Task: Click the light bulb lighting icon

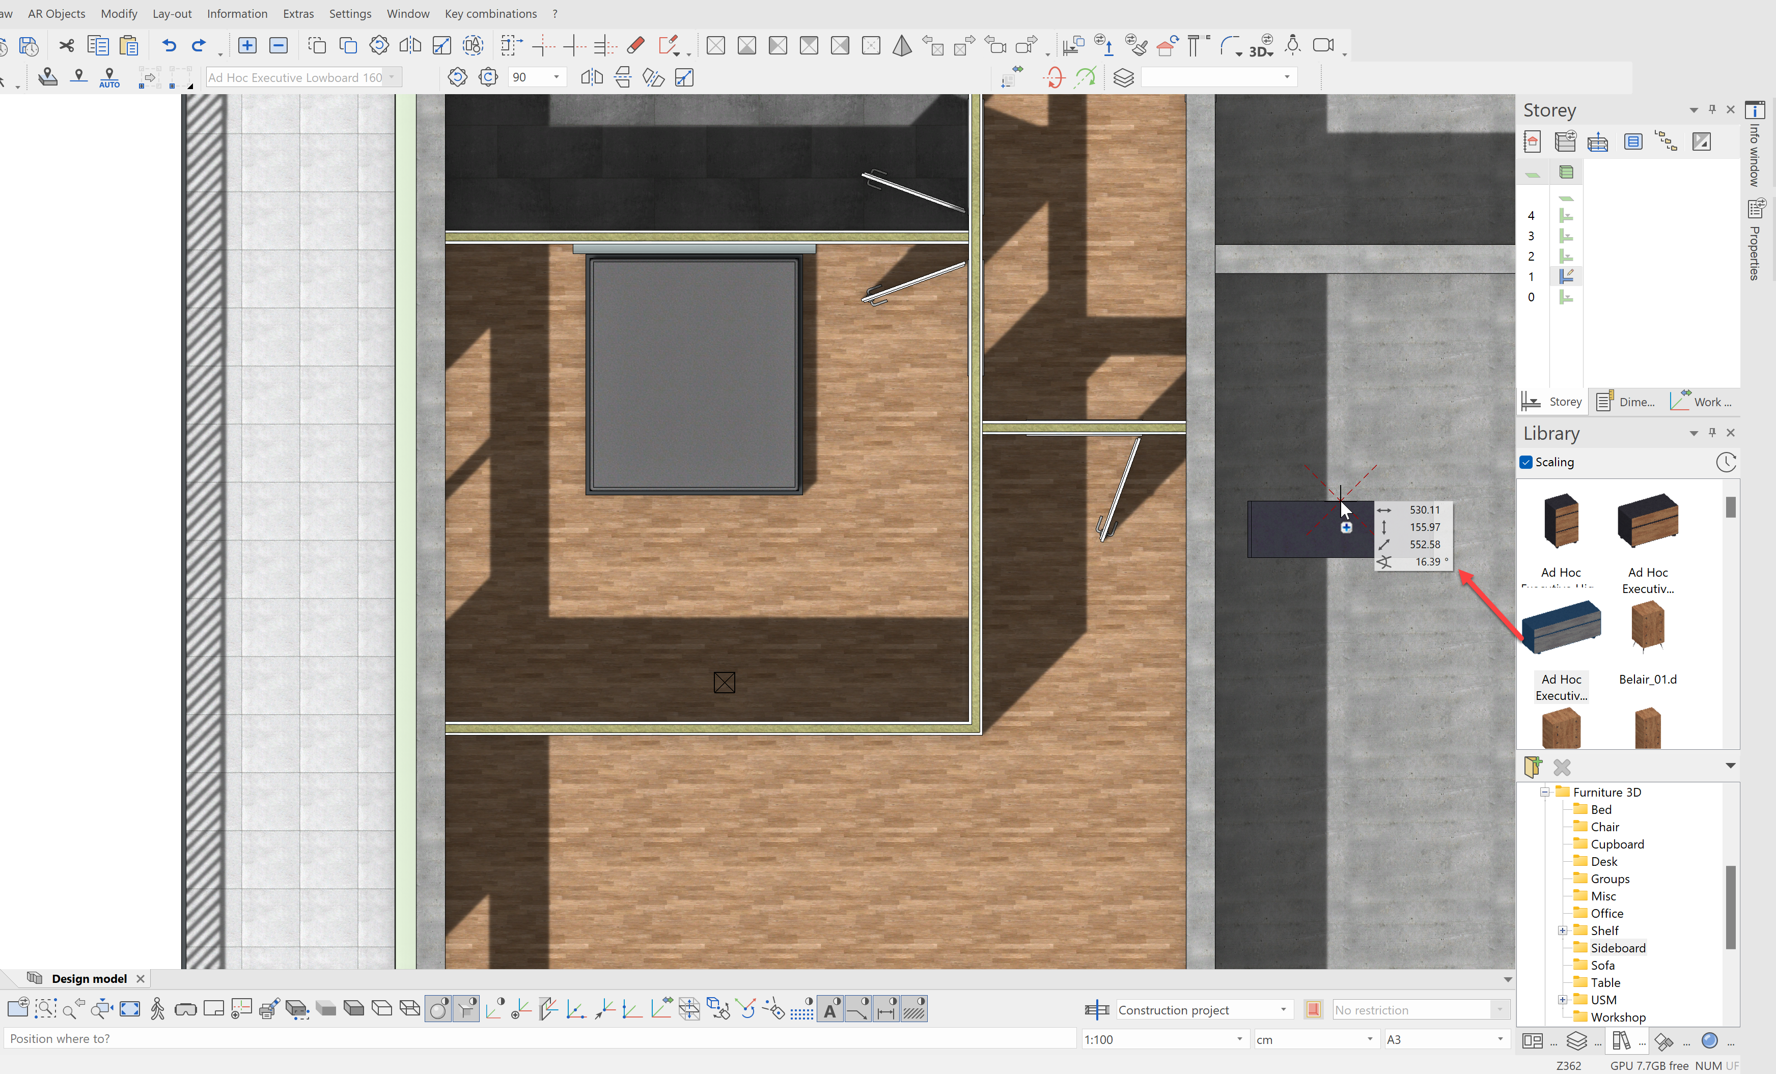Action: click(x=1293, y=45)
